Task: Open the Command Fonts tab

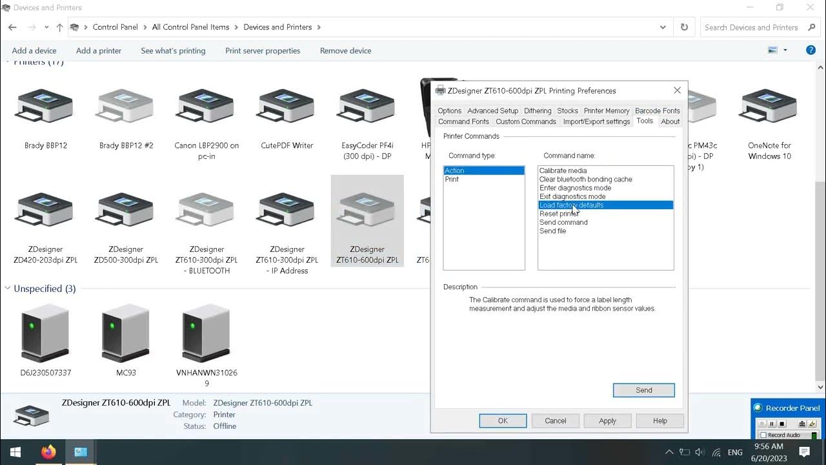Action: (x=463, y=121)
